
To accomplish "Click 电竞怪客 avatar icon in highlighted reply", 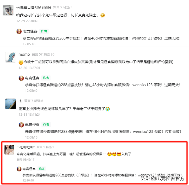I will pos(19,169).
